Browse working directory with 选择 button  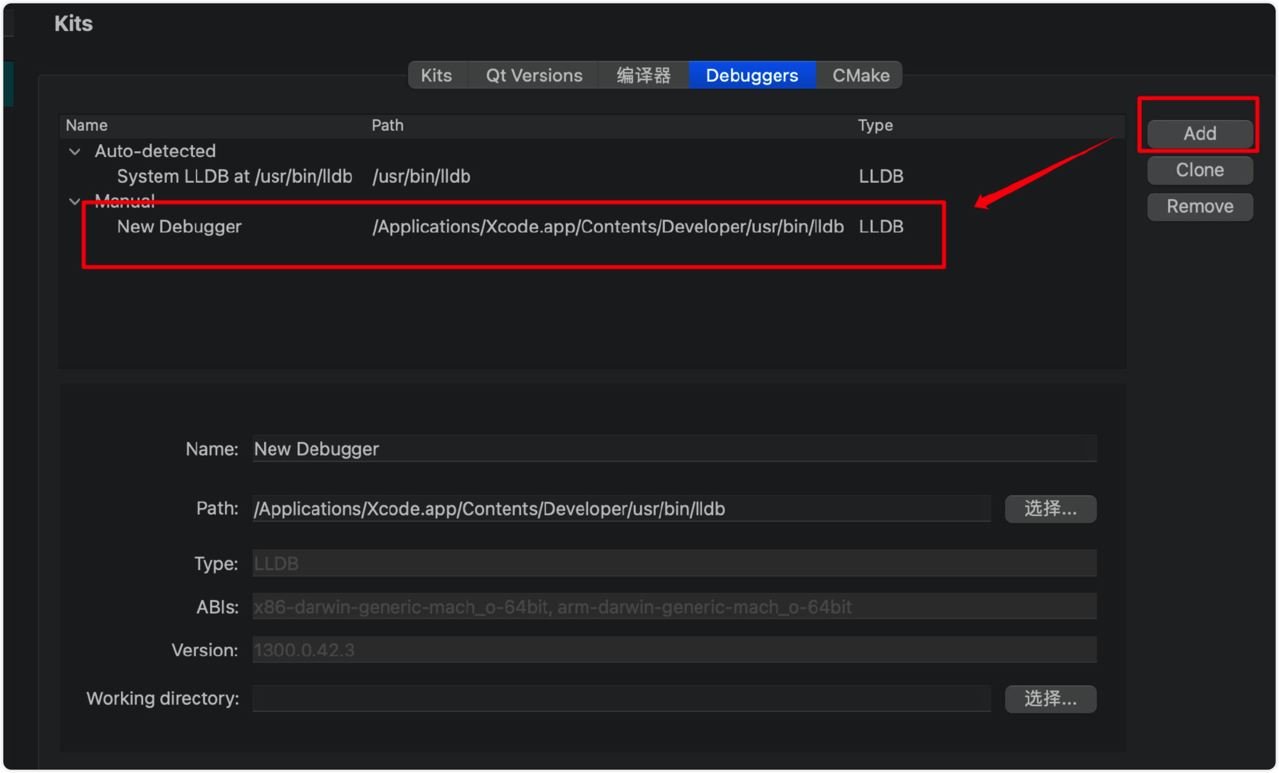[x=1050, y=698]
